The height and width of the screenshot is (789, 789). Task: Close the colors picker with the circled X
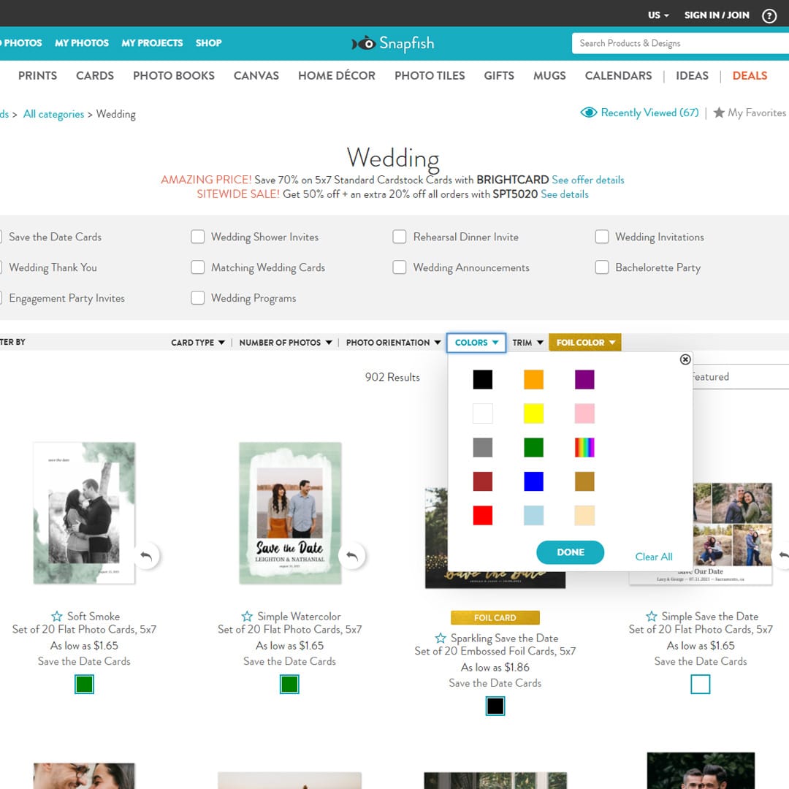click(x=685, y=359)
